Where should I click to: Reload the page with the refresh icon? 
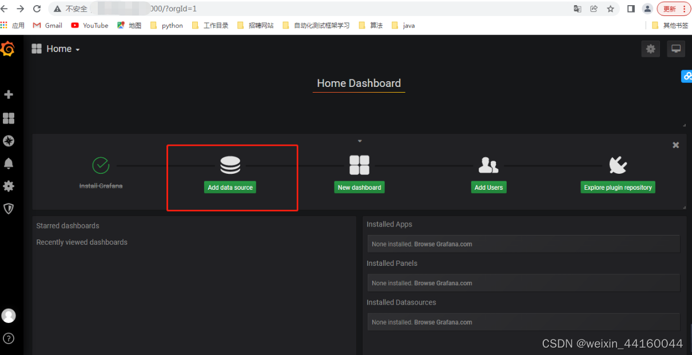point(37,9)
